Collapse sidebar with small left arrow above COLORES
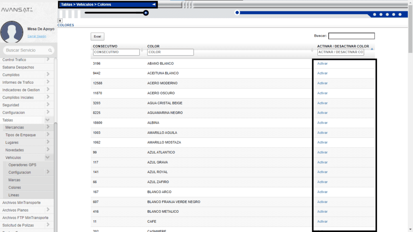This screenshot has height=232, width=413. (x=60, y=21)
